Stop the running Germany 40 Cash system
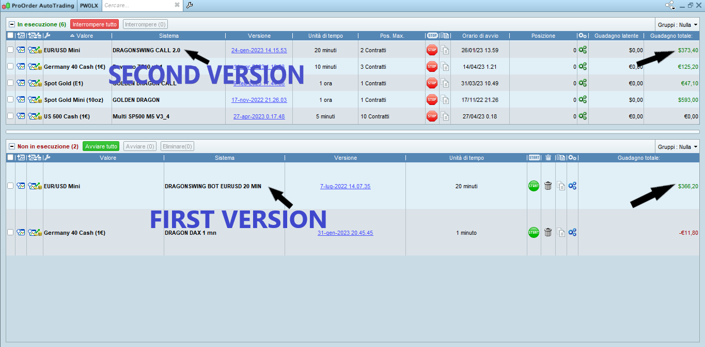 tap(432, 67)
